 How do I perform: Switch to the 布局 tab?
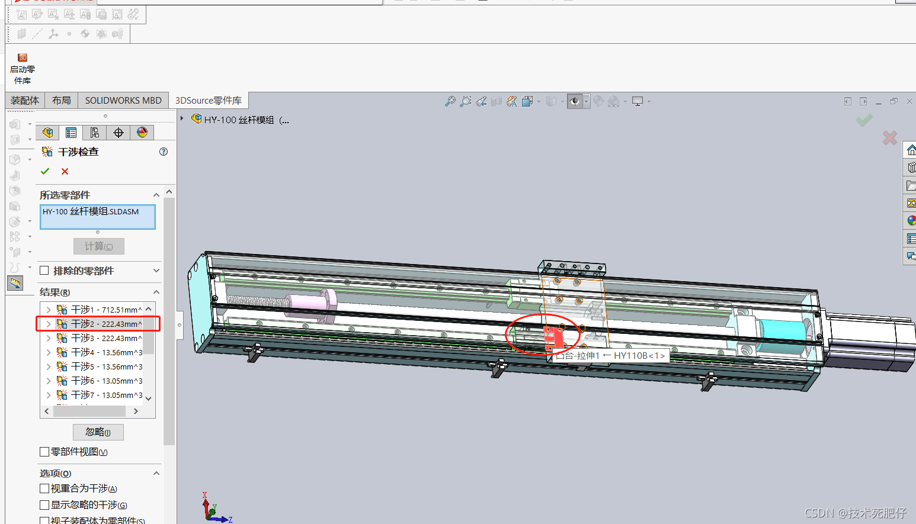coord(61,101)
